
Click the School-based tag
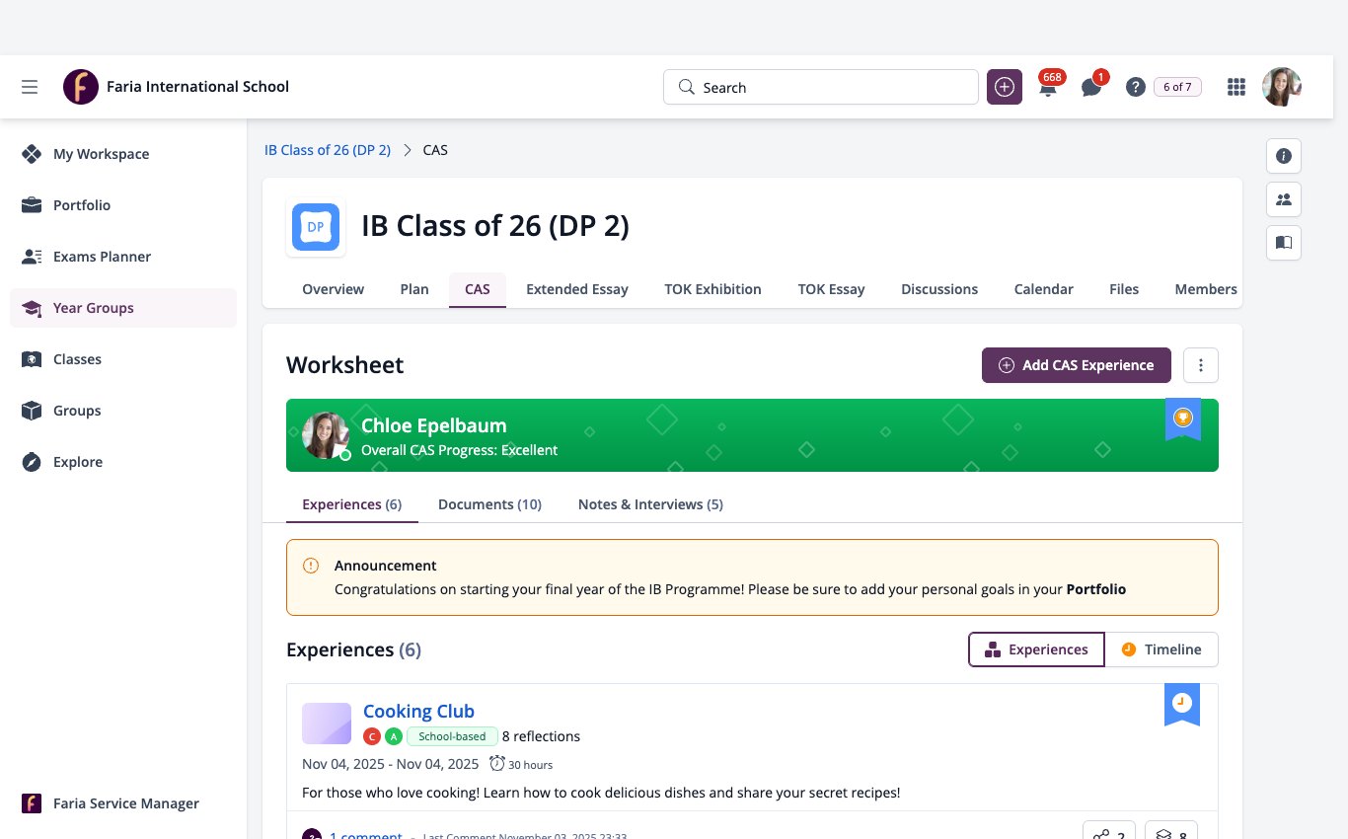tap(452, 736)
